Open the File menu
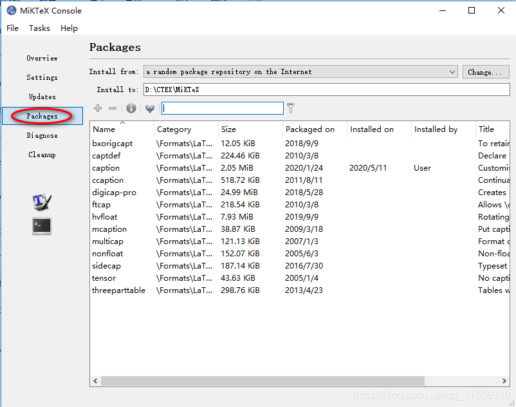Screen dimensions: 516x407 [x=12, y=28]
